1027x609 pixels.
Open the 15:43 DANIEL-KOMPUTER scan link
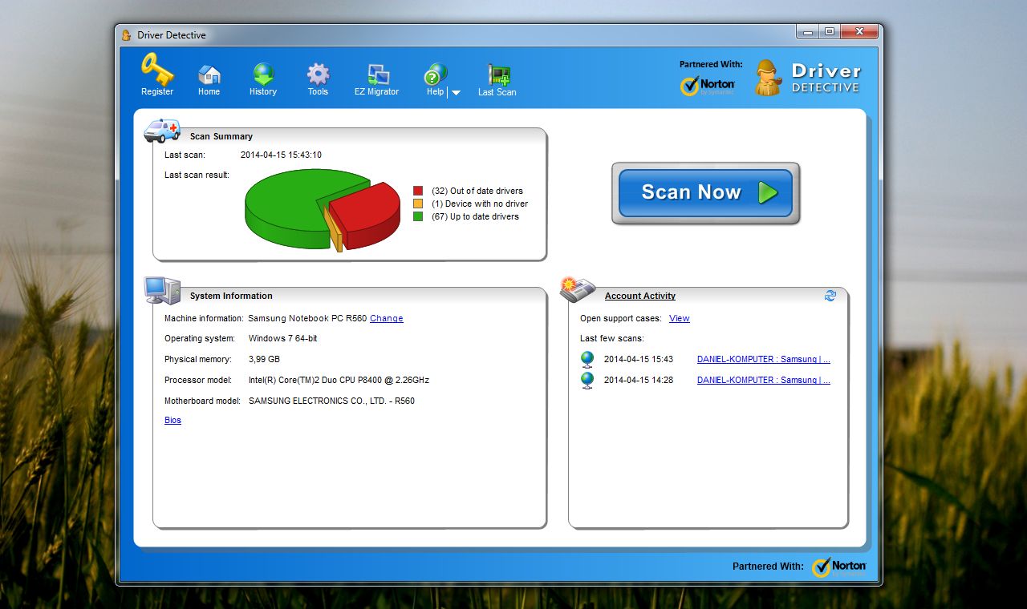(762, 359)
